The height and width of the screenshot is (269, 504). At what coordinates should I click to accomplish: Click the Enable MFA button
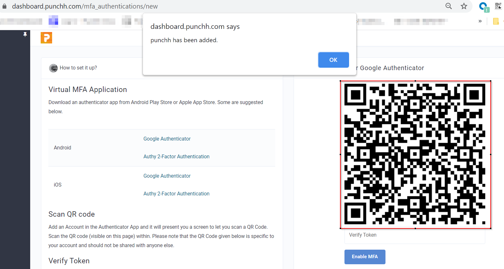click(x=365, y=257)
